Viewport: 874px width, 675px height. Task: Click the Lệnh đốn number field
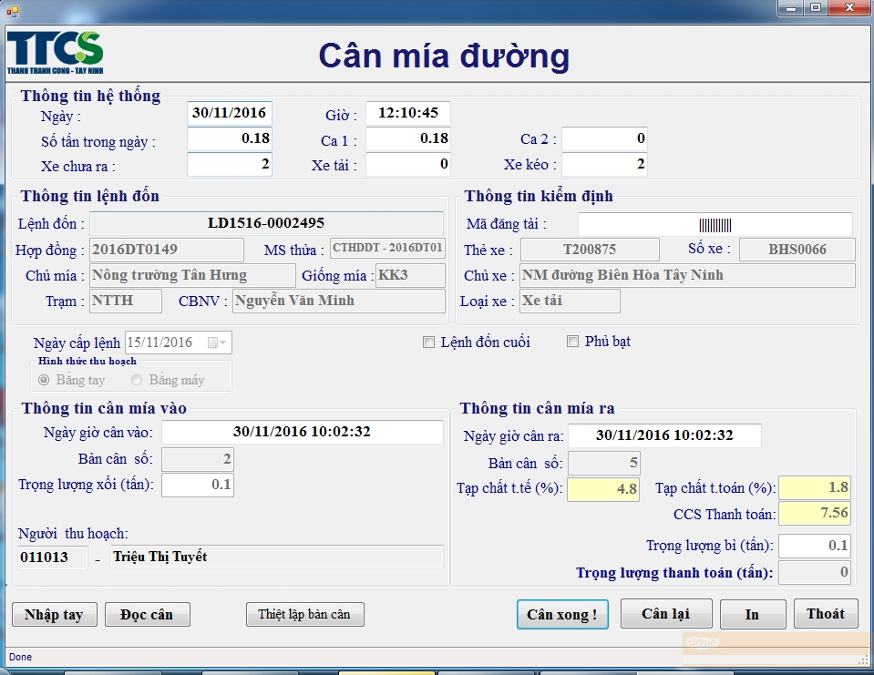click(266, 223)
